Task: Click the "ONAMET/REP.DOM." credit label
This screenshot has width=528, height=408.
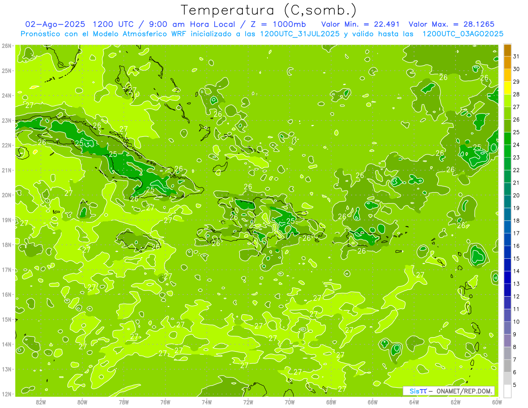Action: point(464,391)
